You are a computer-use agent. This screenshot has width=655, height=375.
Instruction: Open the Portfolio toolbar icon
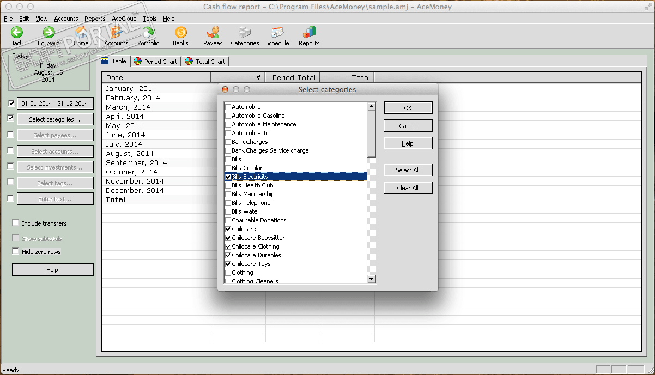(x=148, y=33)
